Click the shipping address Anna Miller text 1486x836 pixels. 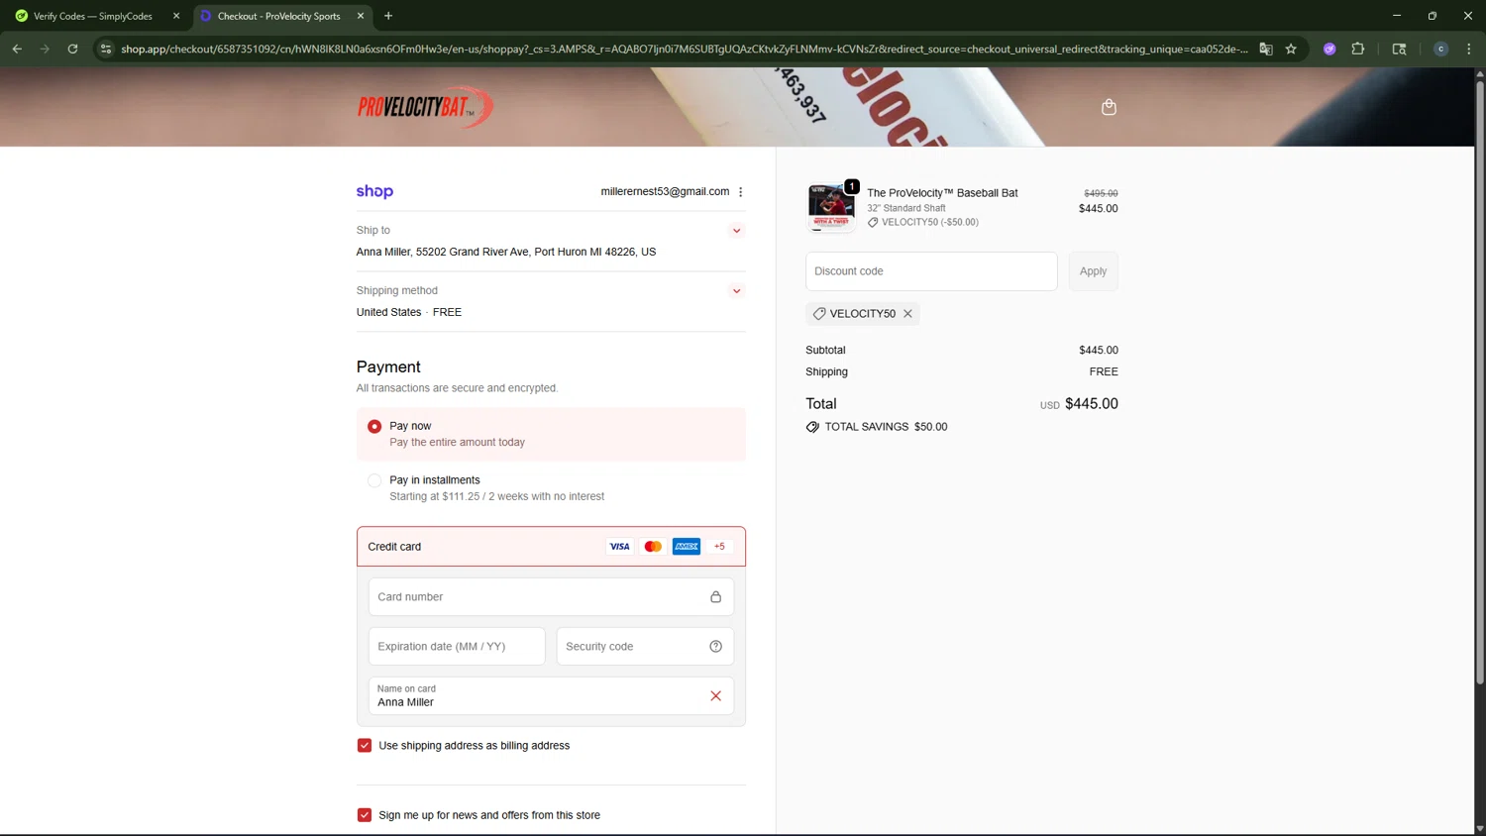point(506,253)
